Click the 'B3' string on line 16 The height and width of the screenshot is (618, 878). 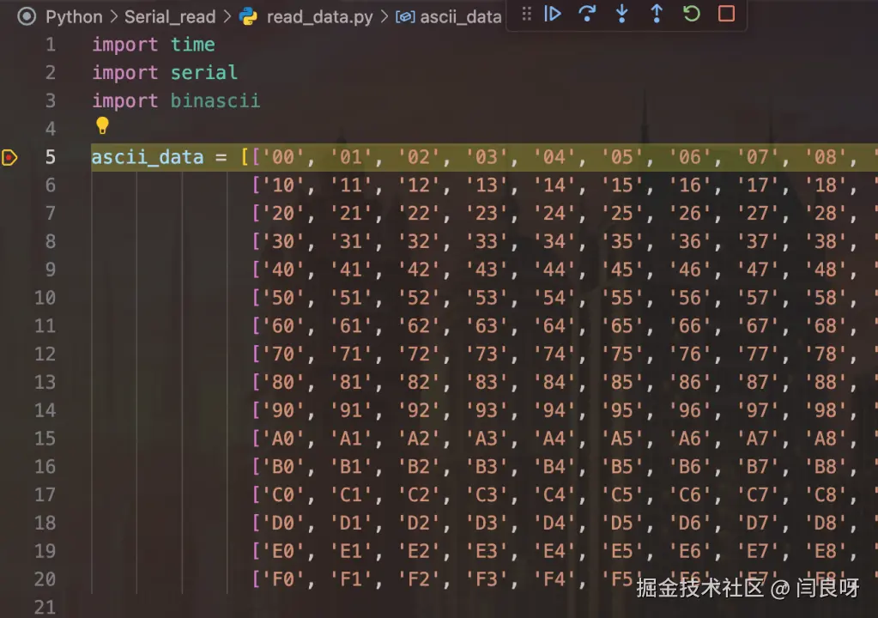487,467
